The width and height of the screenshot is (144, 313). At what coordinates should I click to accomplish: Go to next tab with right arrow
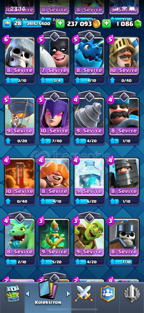[x=68, y=294]
